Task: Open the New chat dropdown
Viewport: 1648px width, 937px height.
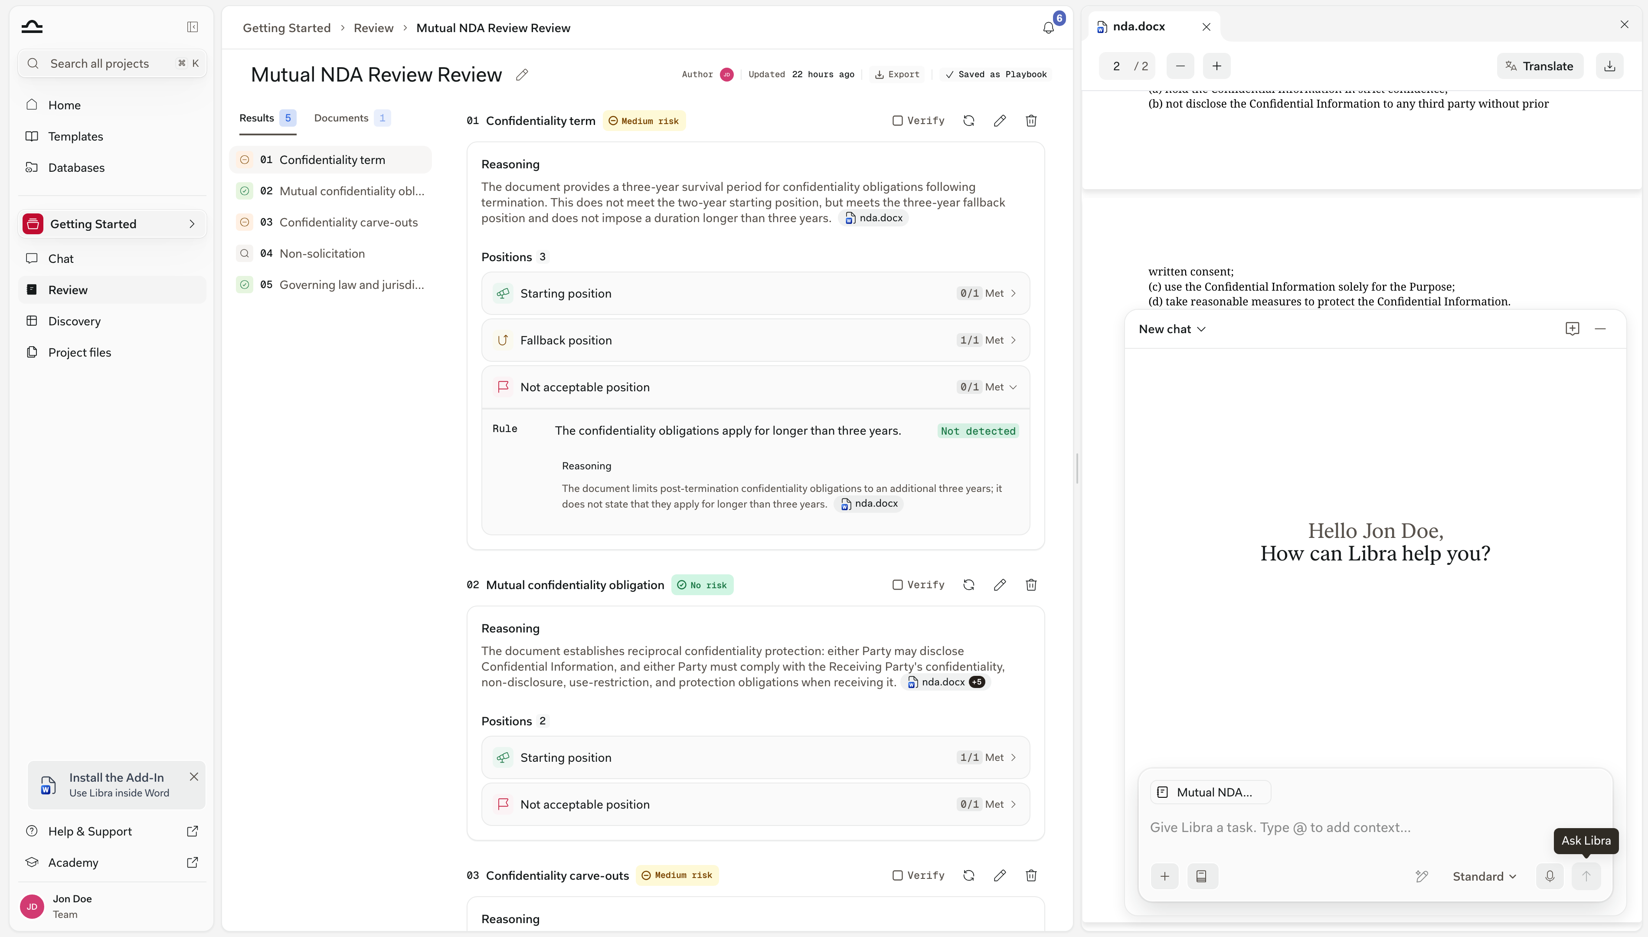Action: (1172, 329)
